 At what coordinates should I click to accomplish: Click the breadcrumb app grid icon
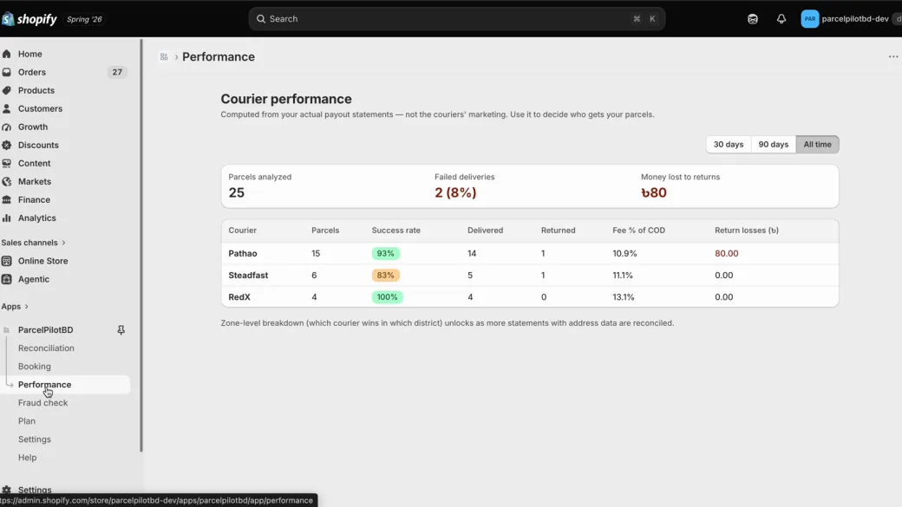pyautogui.click(x=164, y=57)
